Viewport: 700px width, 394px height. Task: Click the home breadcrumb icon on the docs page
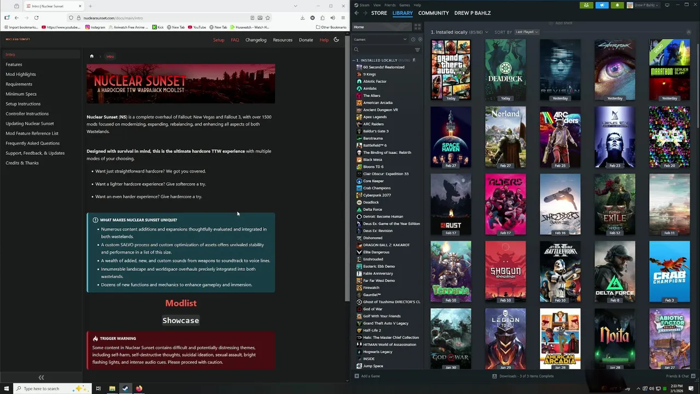pyautogui.click(x=92, y=56)
